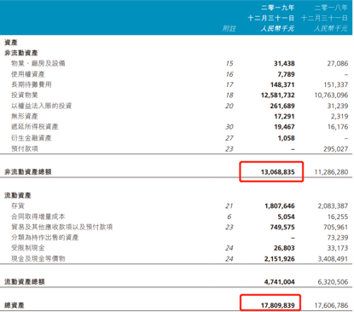Screen dimensions: 354x312
Task: Select the value 261,689
Action: (x=282, y=107)
